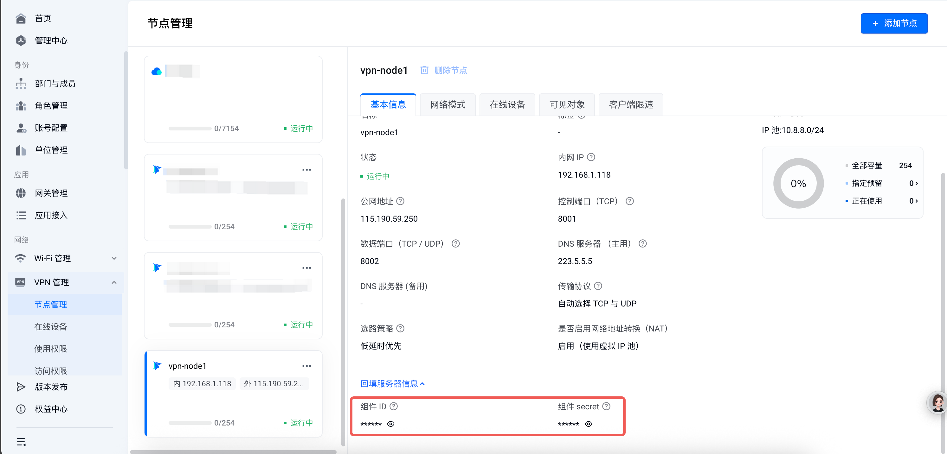Image resolution: width=947 pixels, height=454 pixels.
Task: Click help icon next to 公网地址
Action: point(401,201)
